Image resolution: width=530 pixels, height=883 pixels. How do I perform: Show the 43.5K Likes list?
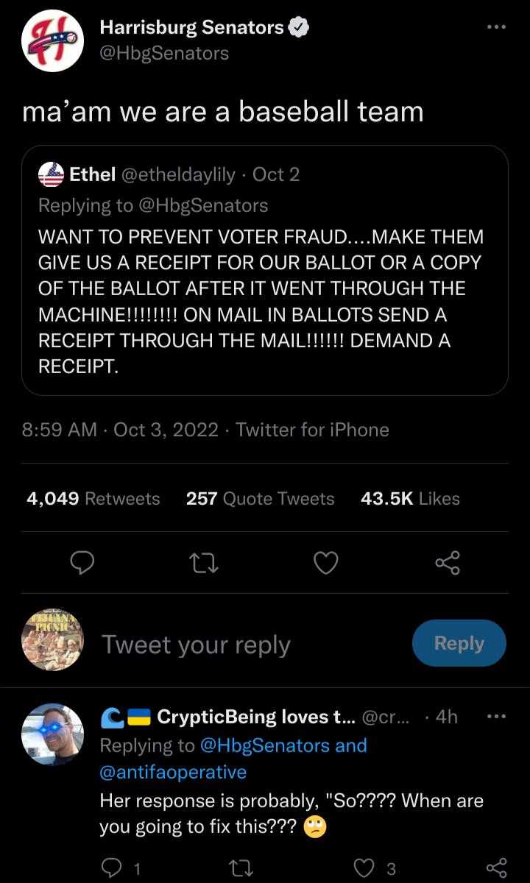coord(410,498)
